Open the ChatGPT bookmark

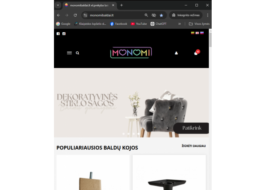click(x=158, y=24)
